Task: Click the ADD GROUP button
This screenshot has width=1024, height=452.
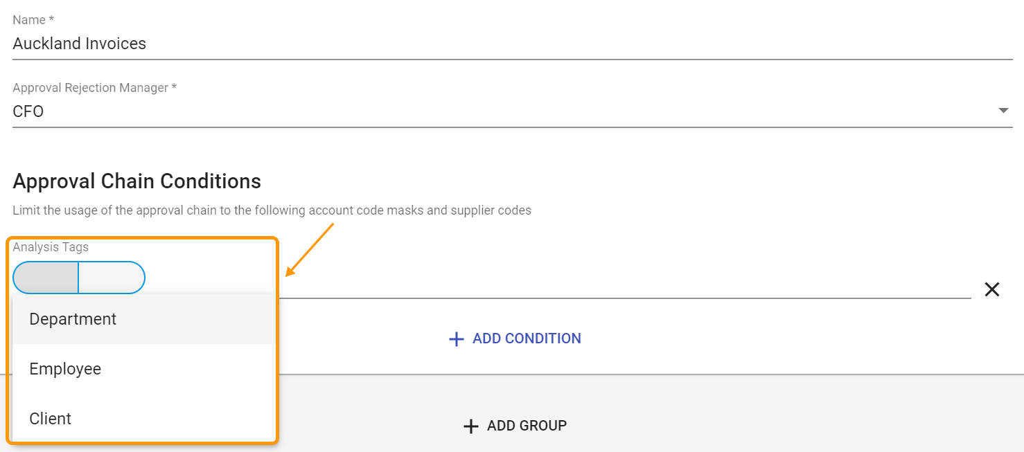Action: 514,426
